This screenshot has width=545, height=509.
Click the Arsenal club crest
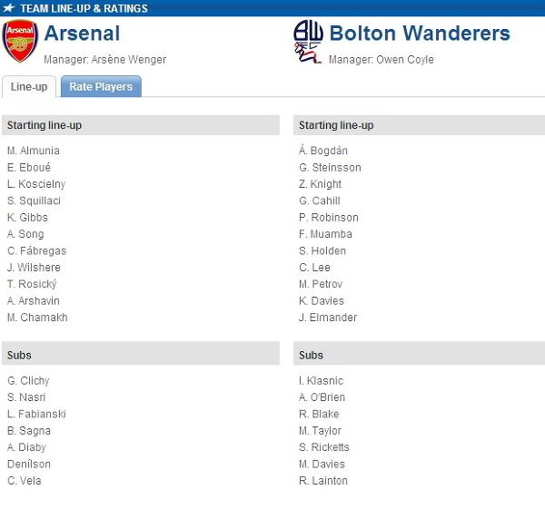pyautogui.click(x=20, y=41)
